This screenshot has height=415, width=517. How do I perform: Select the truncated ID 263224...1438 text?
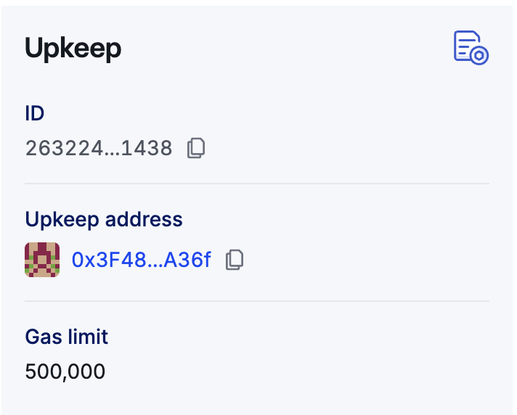99,148
